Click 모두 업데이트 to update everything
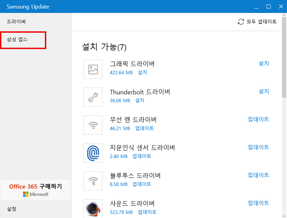 tap(262, 22)
